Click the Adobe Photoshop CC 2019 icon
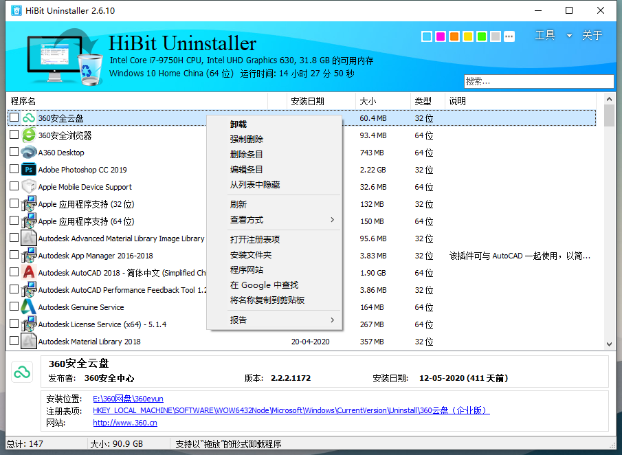Image resolution: width=622 pixels, height=455 pixels. pyautogui.click(x=29, y=169)
